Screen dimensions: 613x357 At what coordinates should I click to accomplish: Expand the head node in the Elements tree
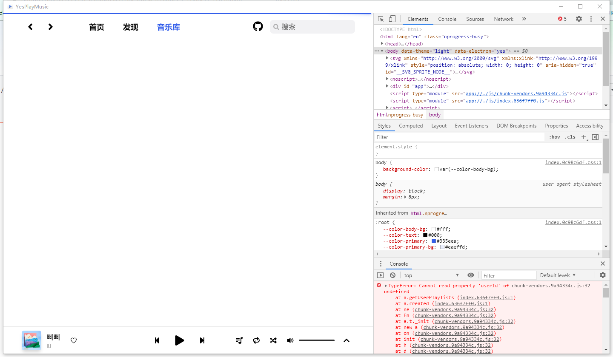[382, 43]
